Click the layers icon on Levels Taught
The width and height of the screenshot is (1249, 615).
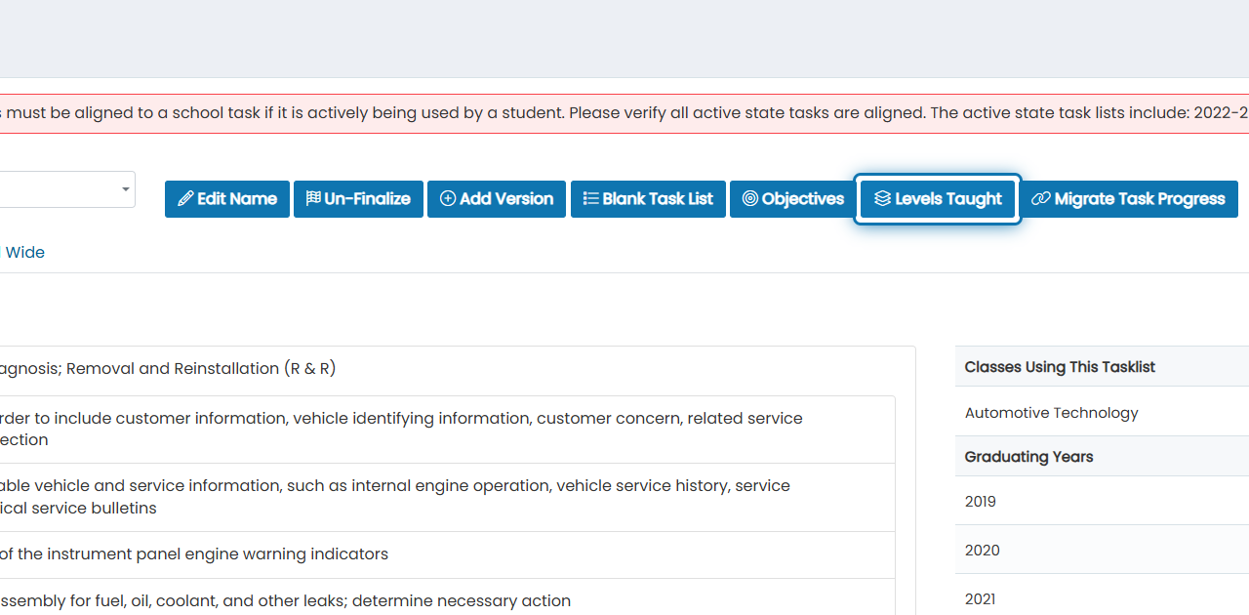(882, 199)
